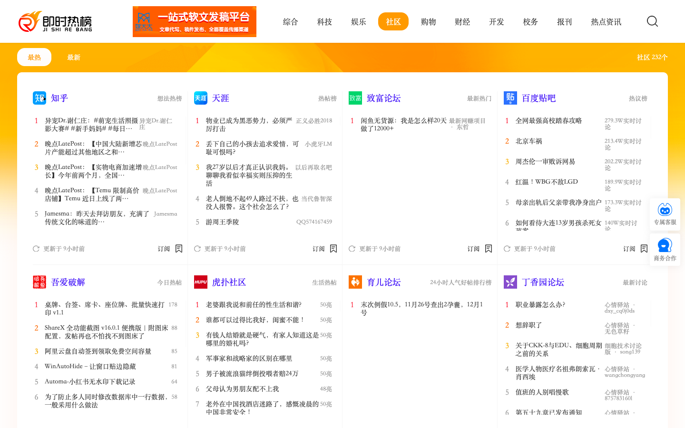This screenshot has width=685, height=428.
Task: Open 周杰伦一审败诉网易 topic
Action: tap(546, 162)
